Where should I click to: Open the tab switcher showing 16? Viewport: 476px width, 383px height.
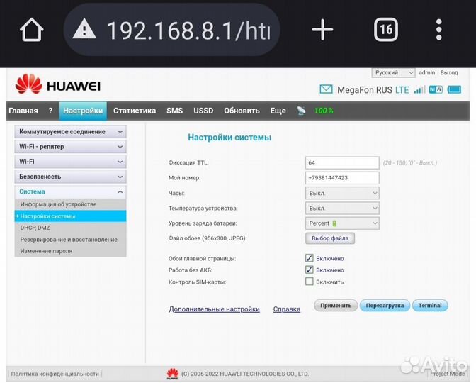click(x=386, y=30)
